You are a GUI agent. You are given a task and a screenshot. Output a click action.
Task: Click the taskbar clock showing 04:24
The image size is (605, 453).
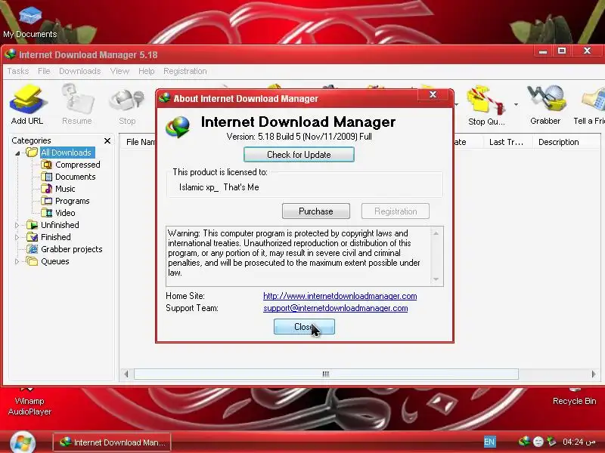point(579,442)
